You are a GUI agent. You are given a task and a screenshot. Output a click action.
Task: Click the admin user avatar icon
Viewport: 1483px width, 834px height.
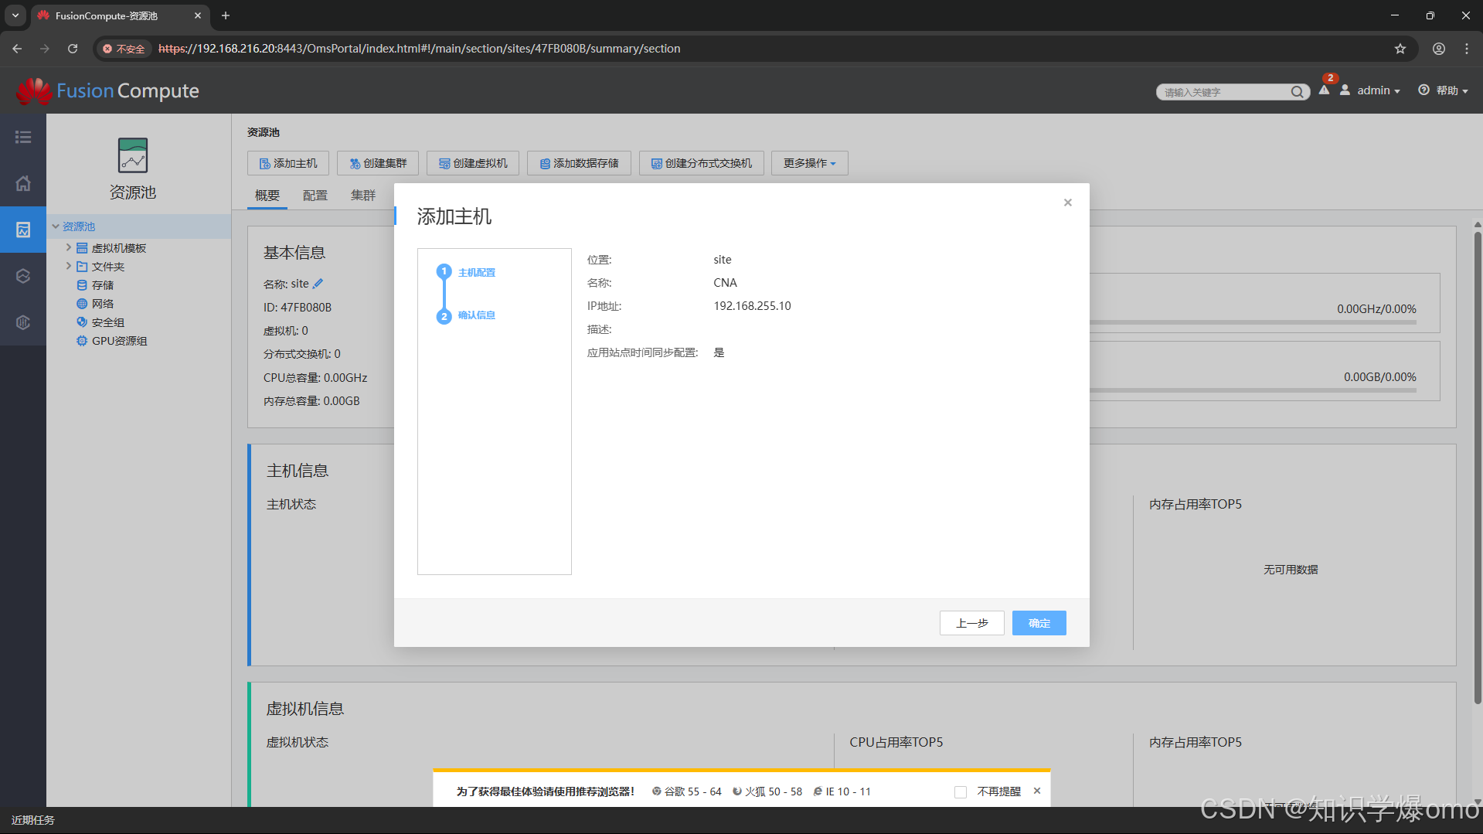point(1345,90)
